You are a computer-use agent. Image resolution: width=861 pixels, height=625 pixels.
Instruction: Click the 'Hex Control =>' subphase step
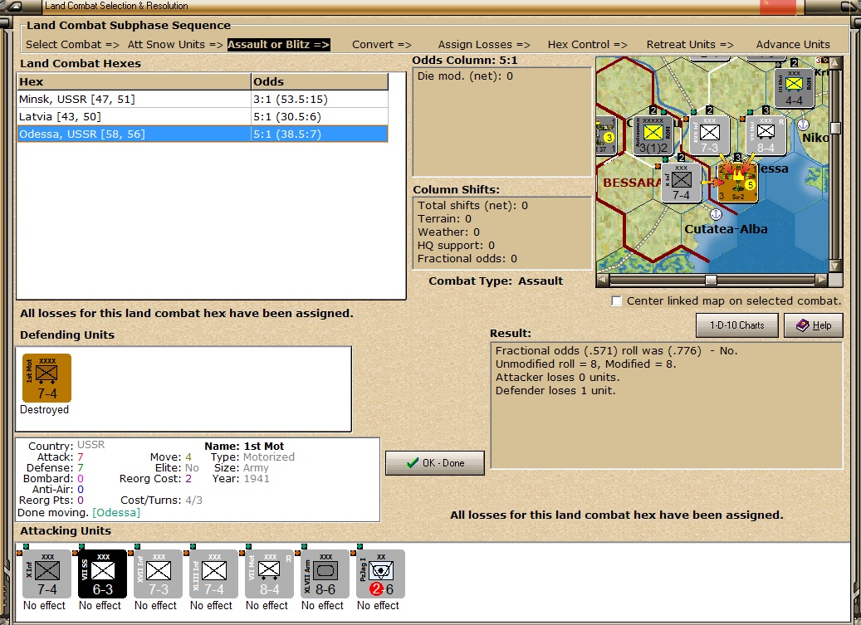[x=587, y=45]
